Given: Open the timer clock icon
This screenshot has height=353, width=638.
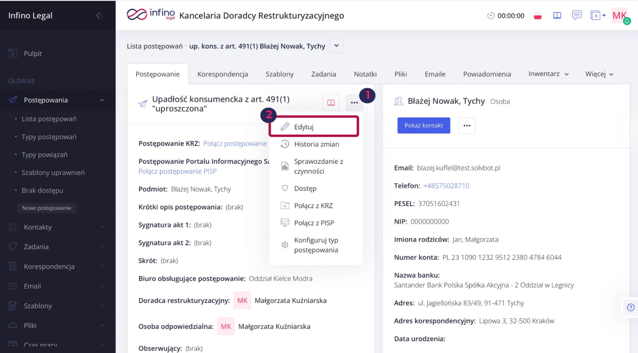Looking at the screenshot, I should click(491, 16).
